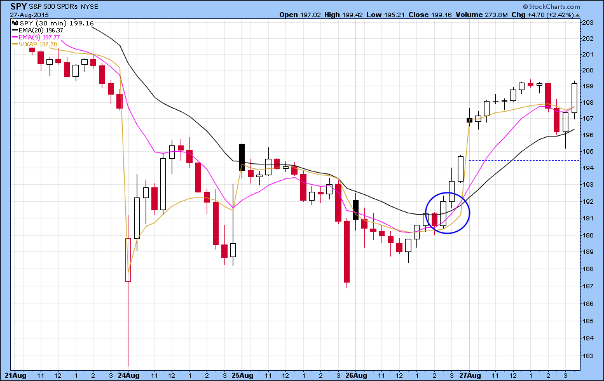The height and width of the screenshot is (381, 604).
Task: Click the 192 price axis label
Action: (587, 201)
